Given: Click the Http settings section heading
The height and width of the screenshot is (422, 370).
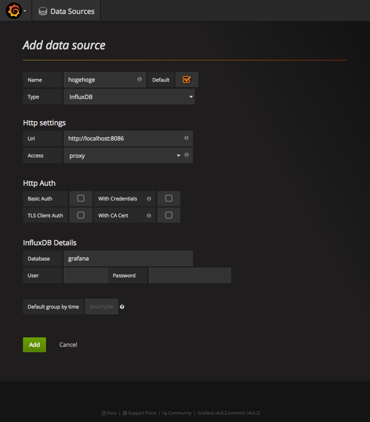Looking at the screenshot, I should pyautogui.click(x=44, y=123).
